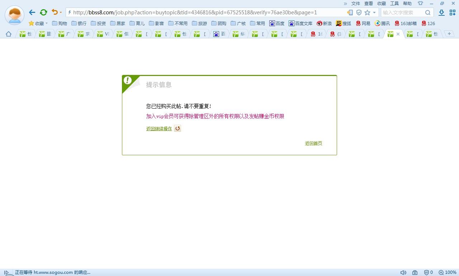
Task: Expand the address bar history dropdown arrow
Action: tap(374, 13)
